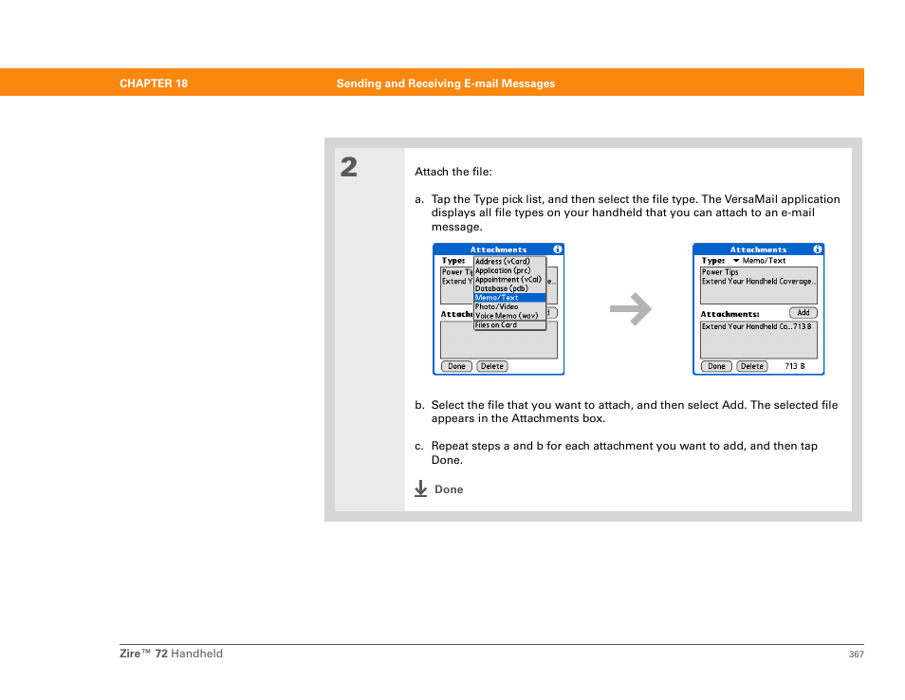Viewport: 905px width, 700px height.
Task: Tap Delete in the right Attachments dialog
Action: [752, 366]
